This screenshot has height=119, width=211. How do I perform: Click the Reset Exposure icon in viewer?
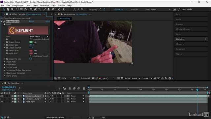coord(170,78)
